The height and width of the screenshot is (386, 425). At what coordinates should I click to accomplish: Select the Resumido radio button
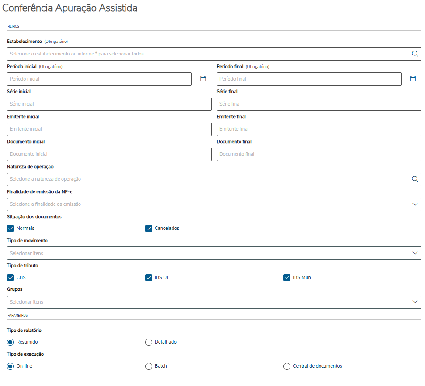pos(11,342)
